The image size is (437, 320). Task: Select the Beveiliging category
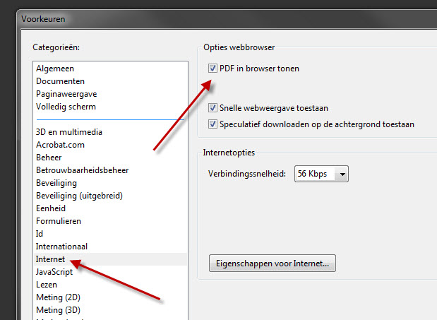[x=56, y=183]
